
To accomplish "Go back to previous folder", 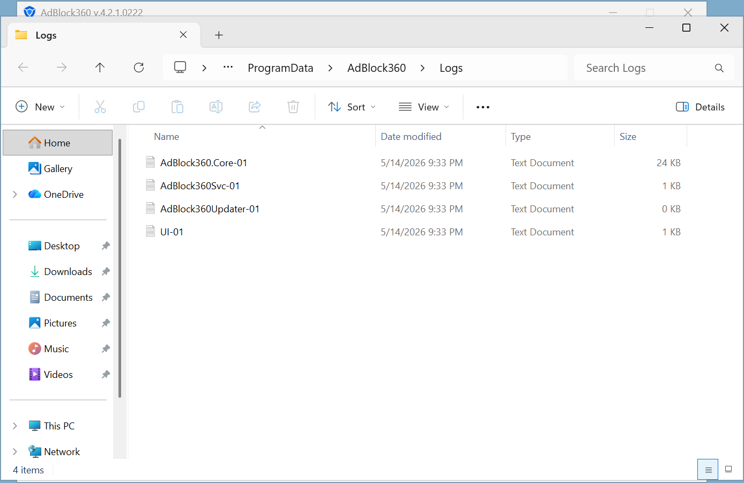I will (23, 68).
